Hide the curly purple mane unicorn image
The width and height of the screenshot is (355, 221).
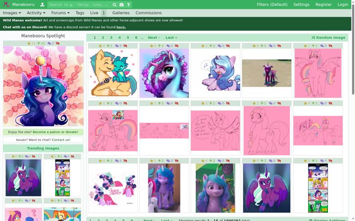tap(177, 46)
